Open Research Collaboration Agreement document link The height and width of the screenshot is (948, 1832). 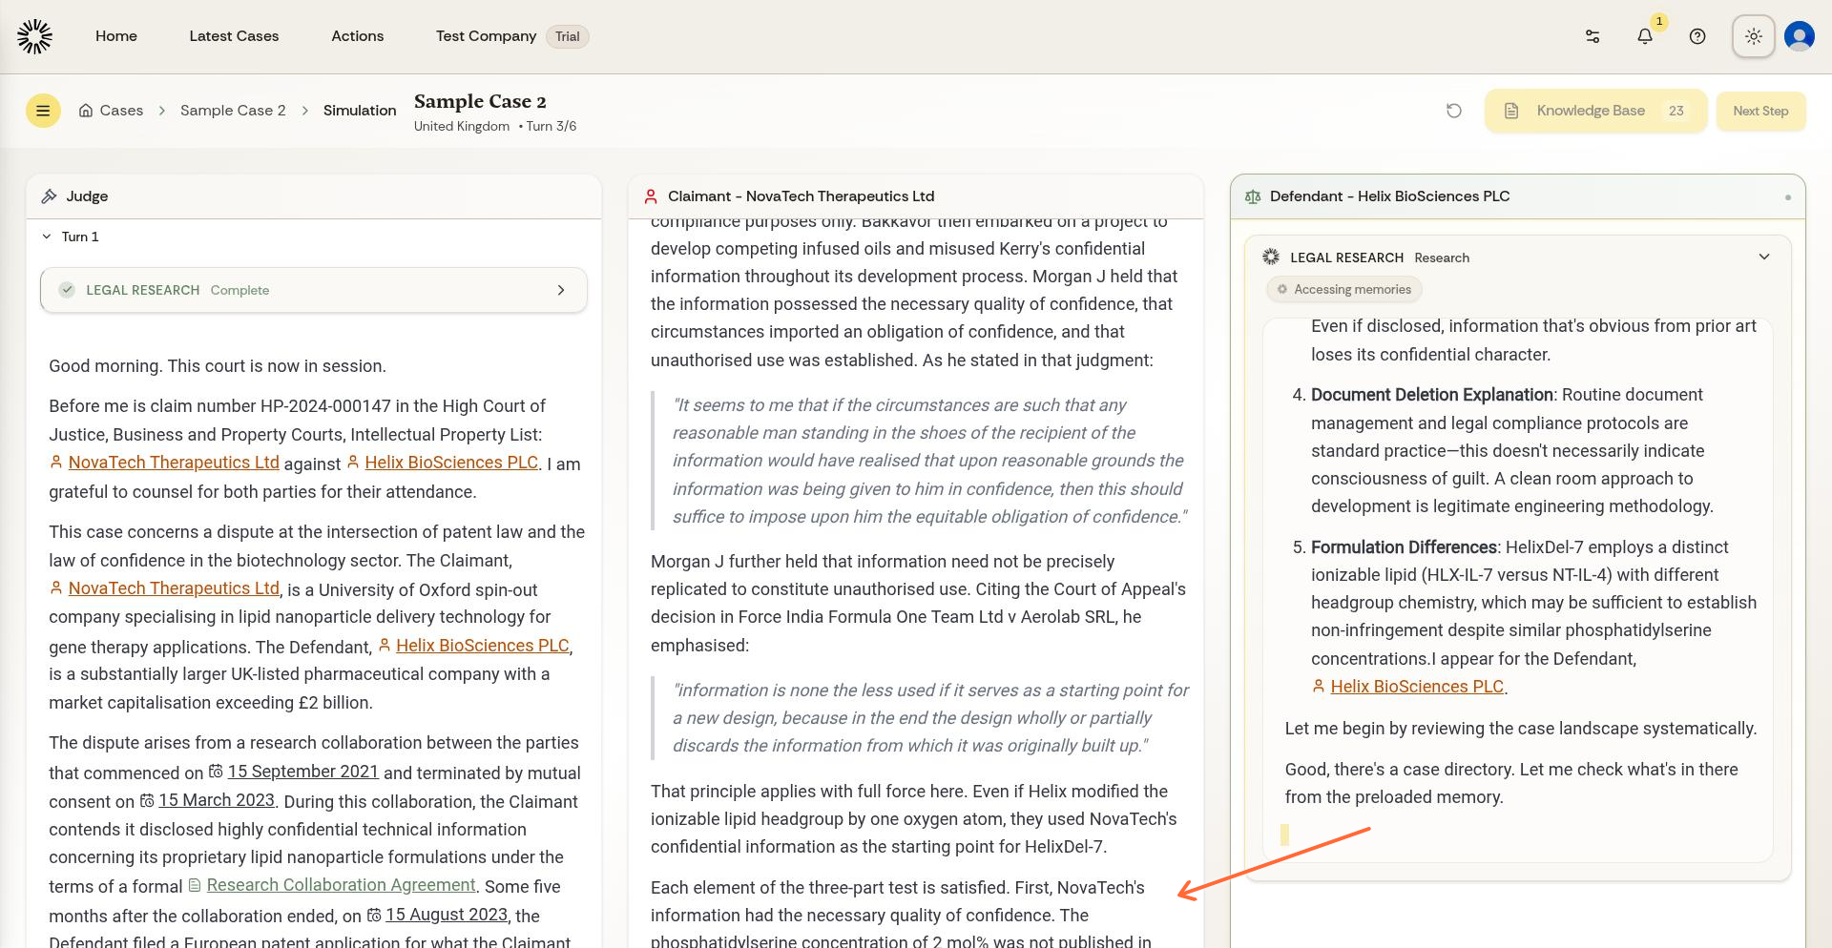point(341,885)
